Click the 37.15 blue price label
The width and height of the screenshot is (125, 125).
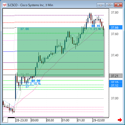116,82
